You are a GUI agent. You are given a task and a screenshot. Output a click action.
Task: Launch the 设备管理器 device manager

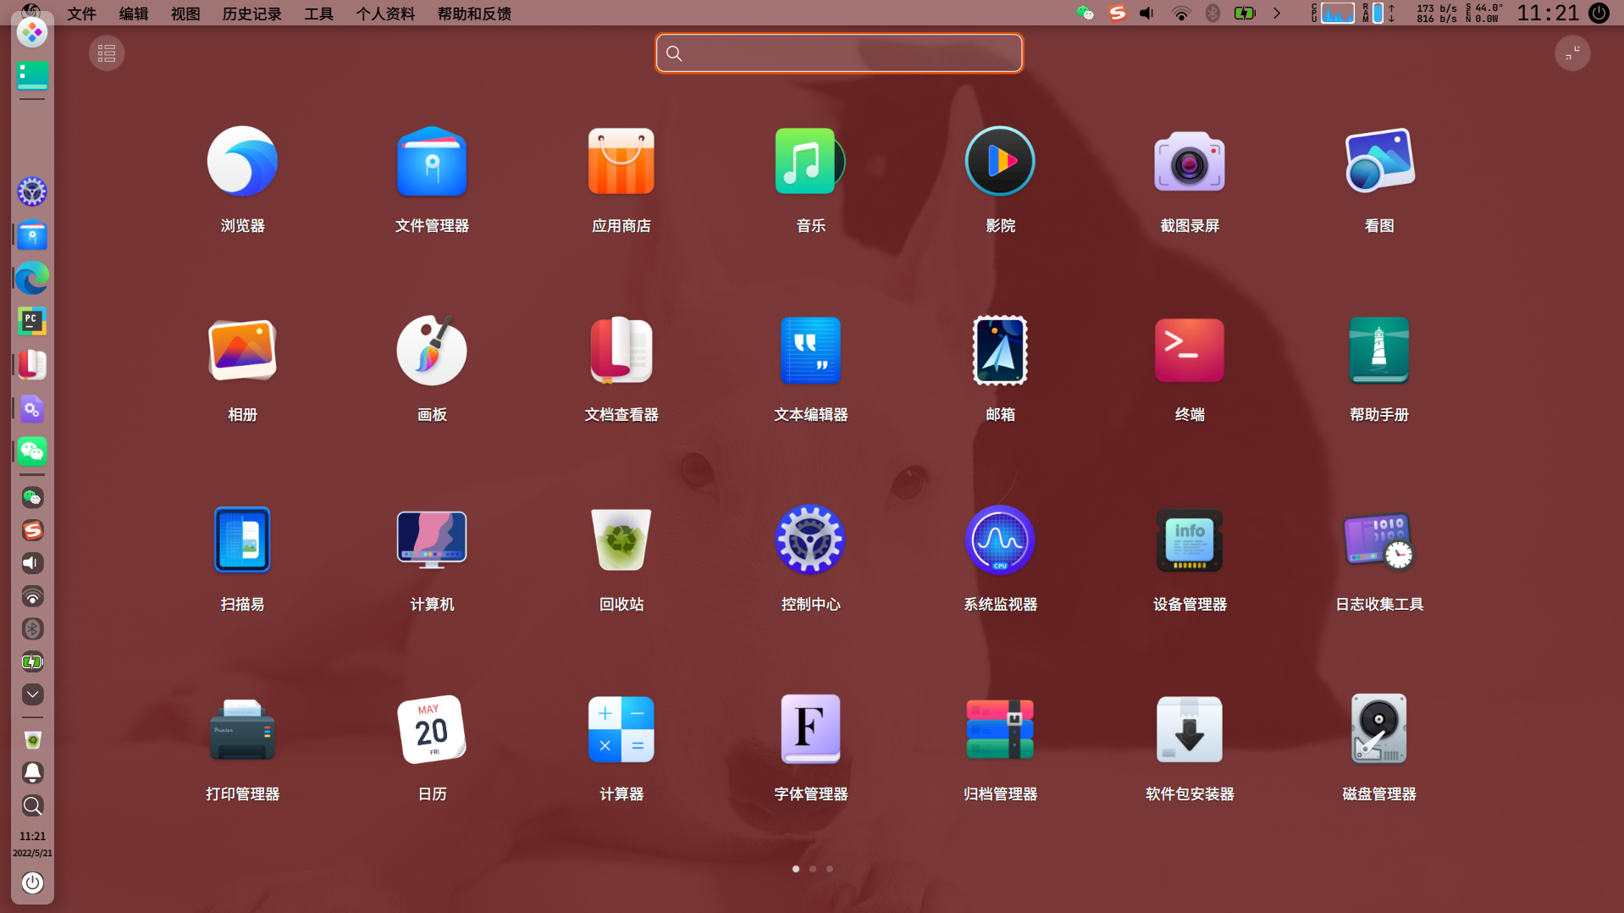(x=1190, y=539)
